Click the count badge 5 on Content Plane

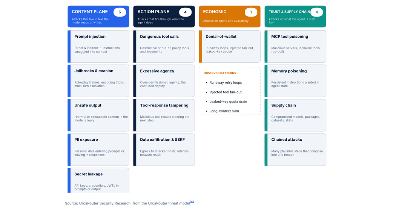click(x=120, y=12)
